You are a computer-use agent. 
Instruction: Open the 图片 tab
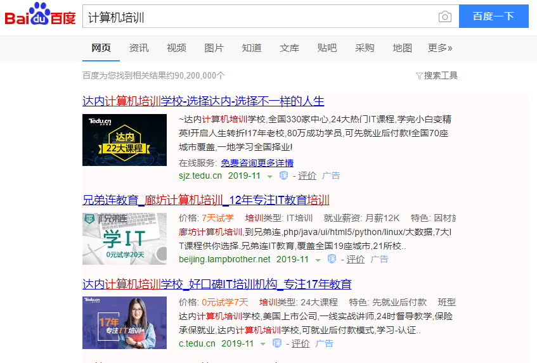(x=214, y=48)
